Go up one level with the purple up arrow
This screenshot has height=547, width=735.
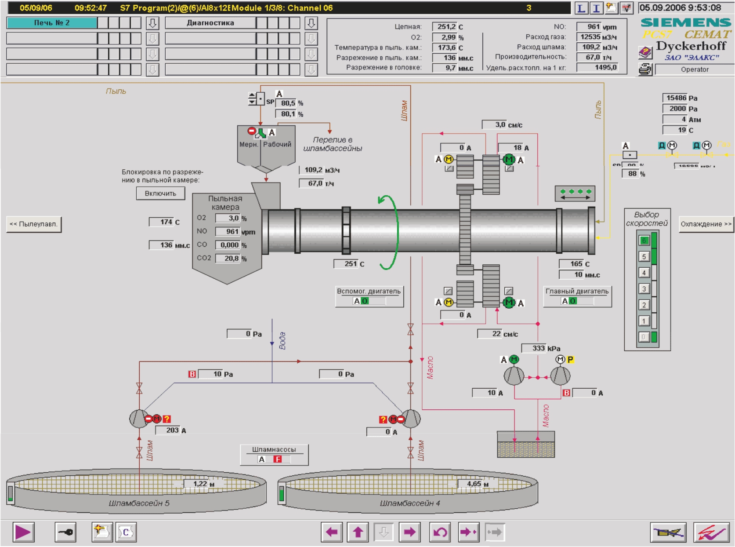[358, 531]
